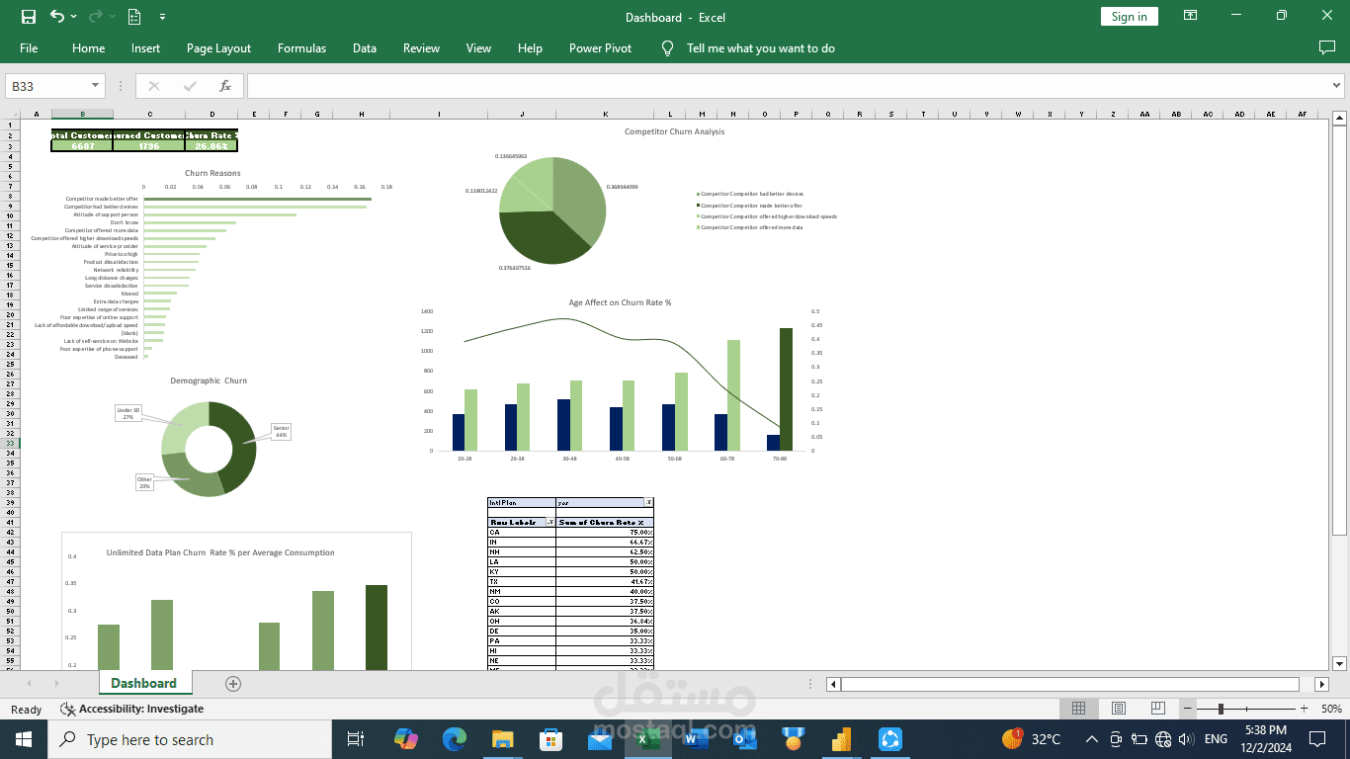Save the workbook with the floppy icon

pos(29,17)
